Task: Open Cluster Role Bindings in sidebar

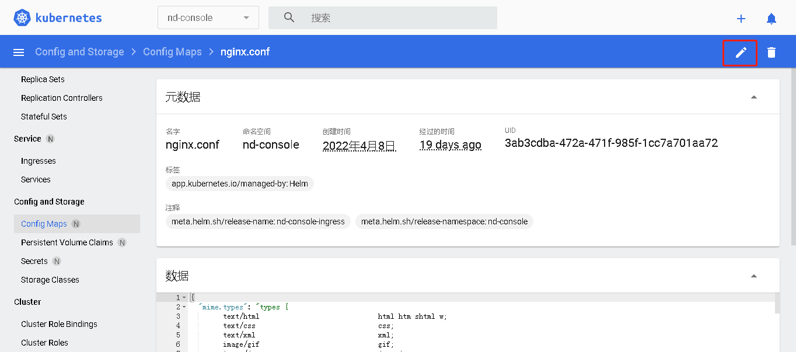Action: coord(59,324)
